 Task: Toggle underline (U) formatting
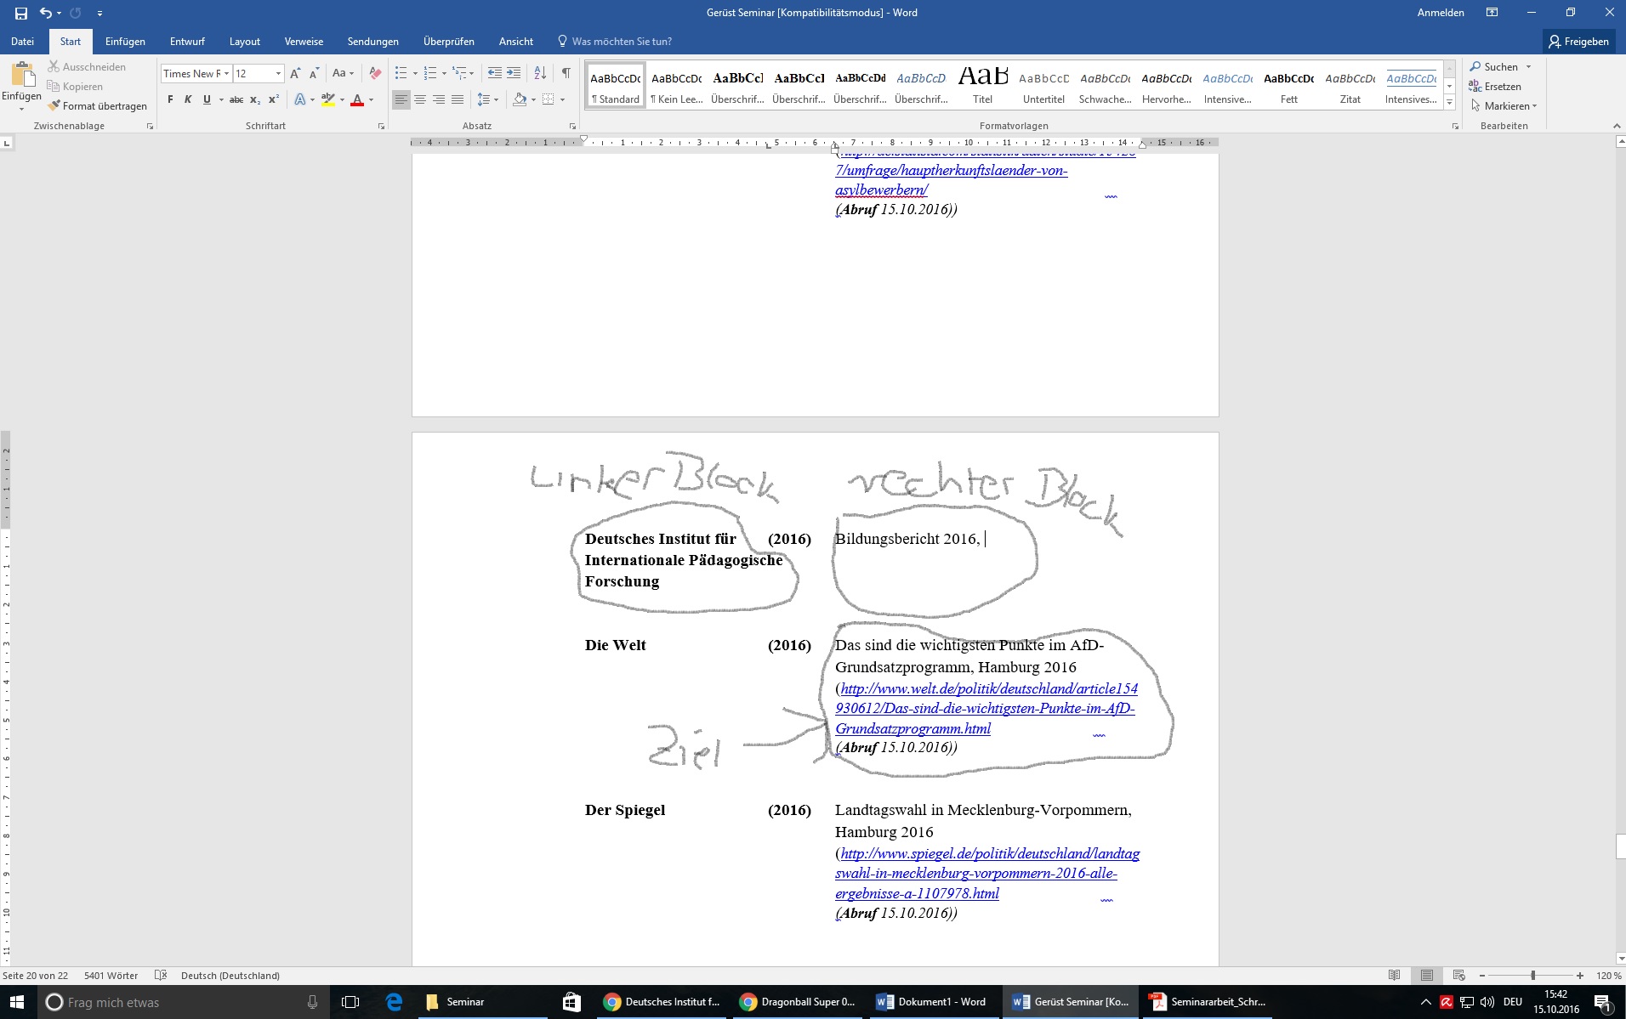pyautogui.click(x=207, y=99)
